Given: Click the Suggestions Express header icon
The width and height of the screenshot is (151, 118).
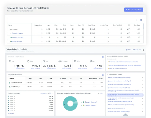Looking at the screenshot, I should (x=108, y=75).
